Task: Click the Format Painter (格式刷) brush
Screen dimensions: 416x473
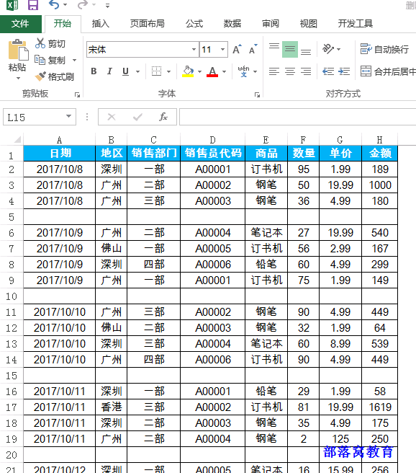Action: pos(40,76)
